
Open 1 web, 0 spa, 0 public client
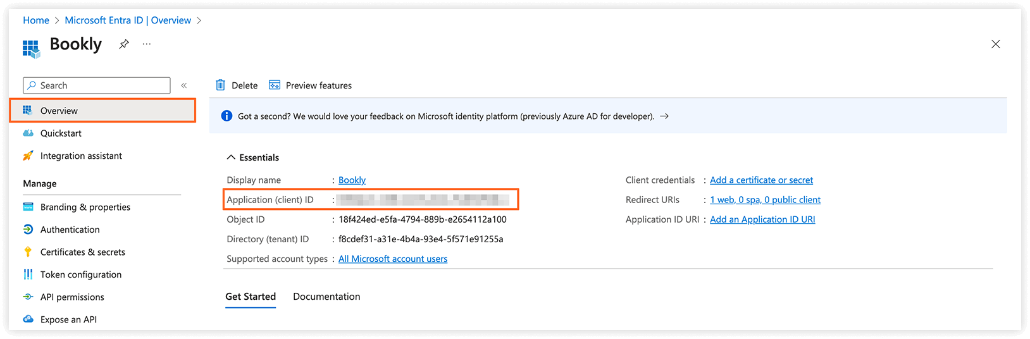pyautogui.click(x=765, y=200)
